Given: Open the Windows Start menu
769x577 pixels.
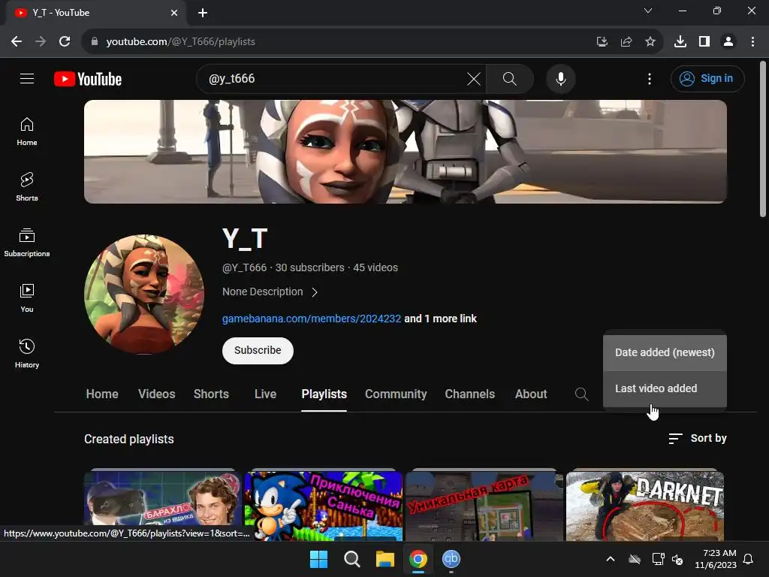Looking at the screenshot, I should point(318,559).
